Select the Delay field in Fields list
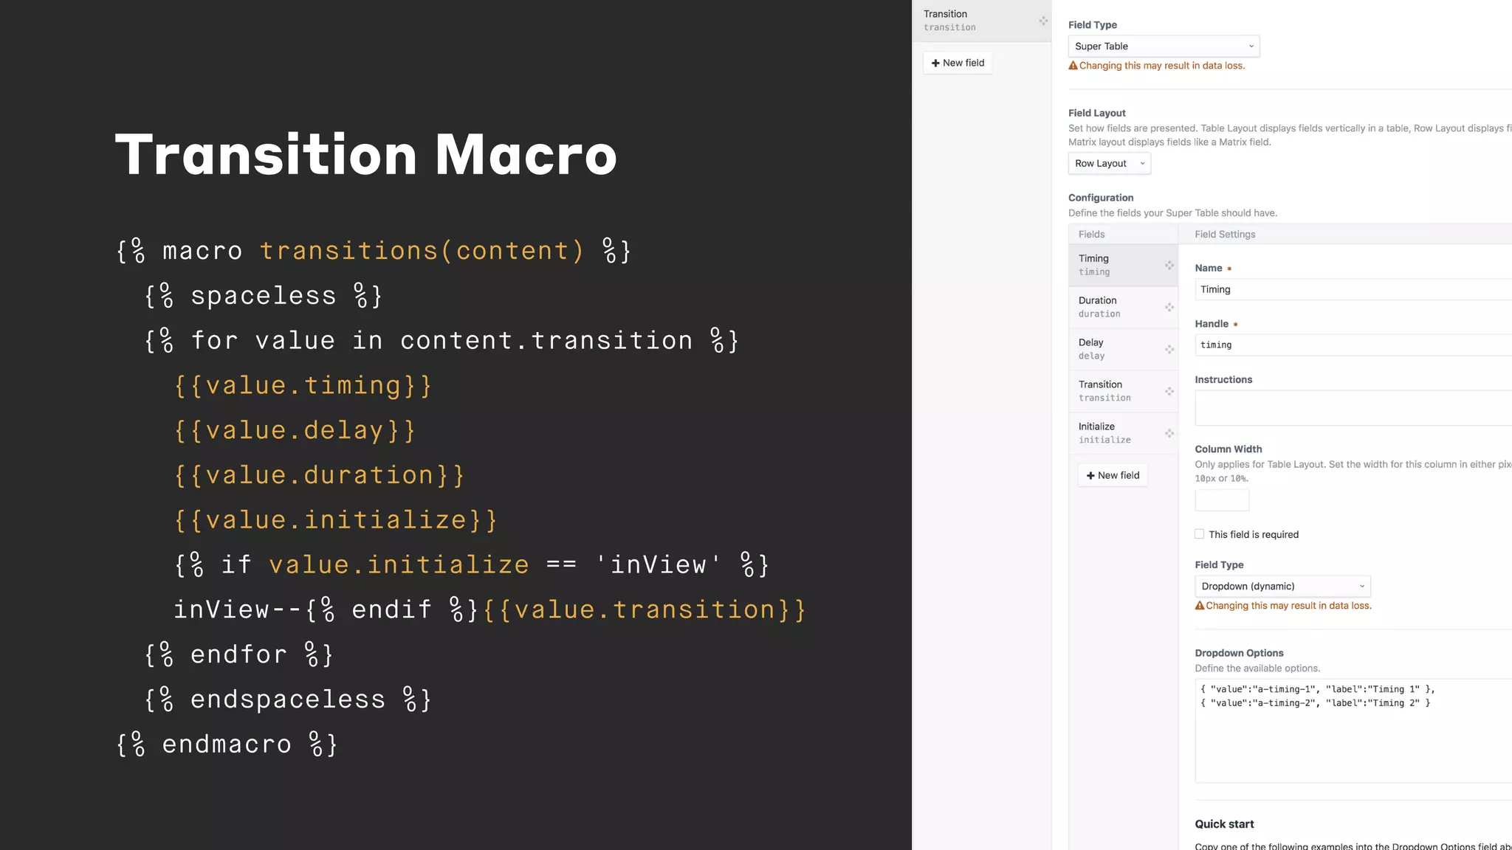The width and height of the screenshot is (1512, 850). pyautogui.click(x=1123, y=349)
